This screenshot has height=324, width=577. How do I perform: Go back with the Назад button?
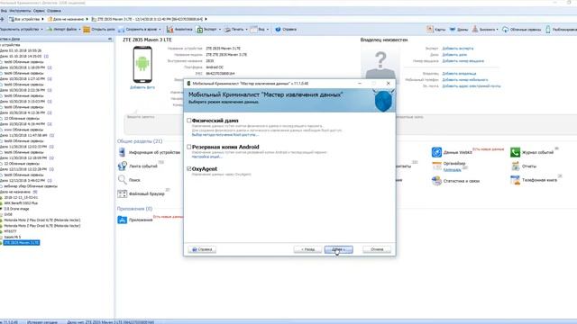[307, 249]
